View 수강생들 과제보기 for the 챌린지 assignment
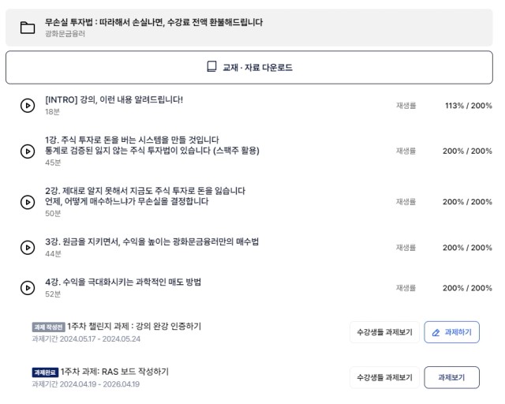Viewport: 505px width, 404px height. click(384, 332)
